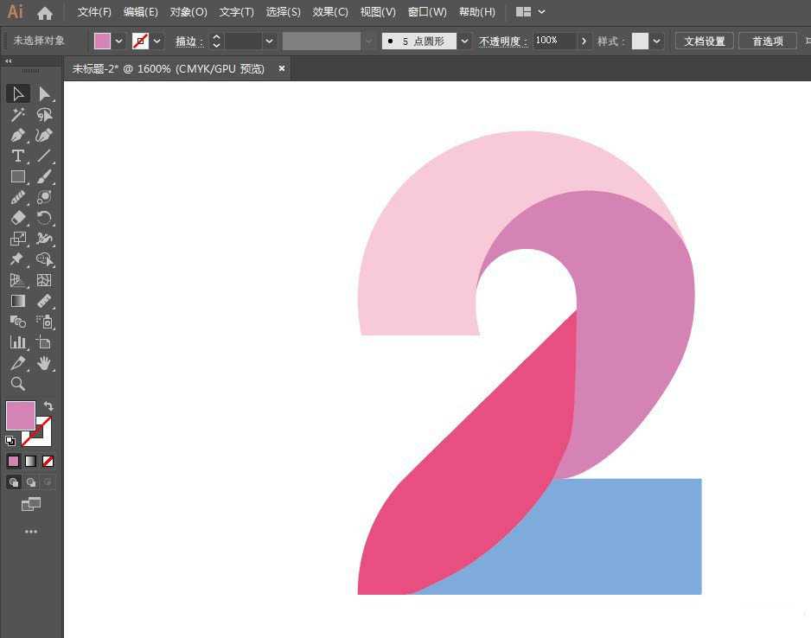Select the Pen tool
The width and height of the screenshot is (811, 638).
click(17, 135)
